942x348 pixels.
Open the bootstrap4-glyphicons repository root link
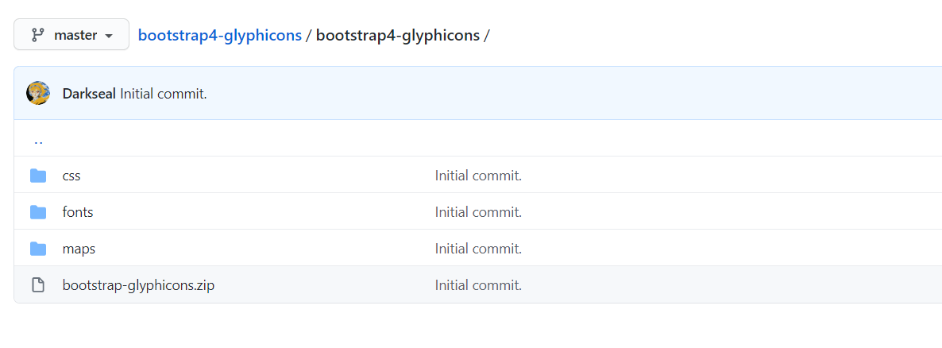click(x=220, y=36)
